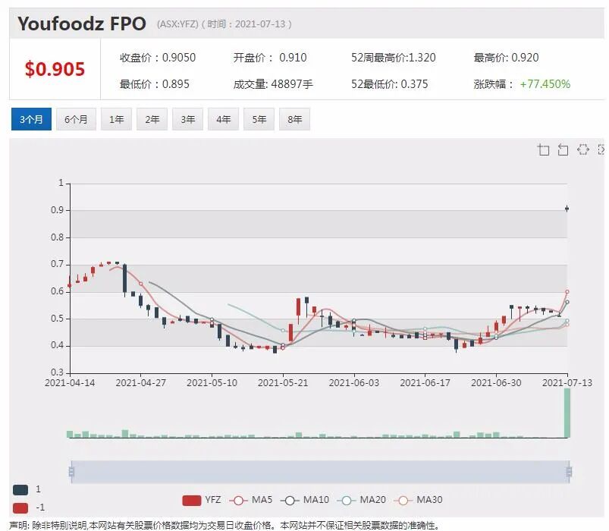
Task: Hide the MA20 moving average line
Action: 362,500
